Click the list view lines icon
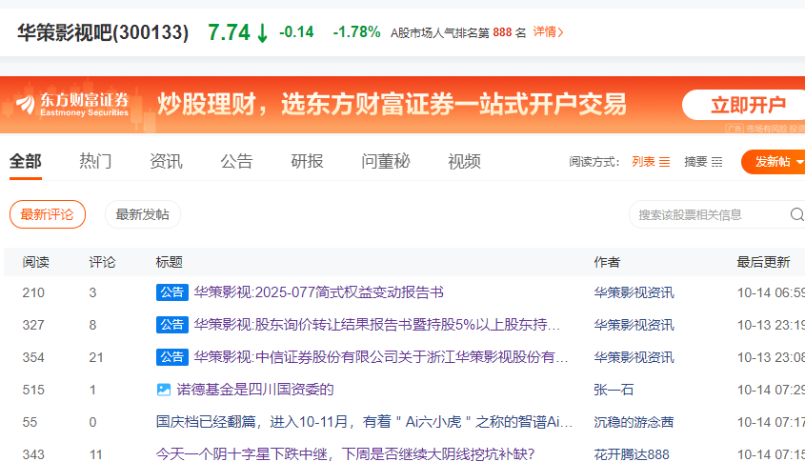 664,162
